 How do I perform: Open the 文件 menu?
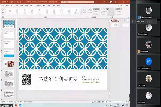(x=2, y=5)
